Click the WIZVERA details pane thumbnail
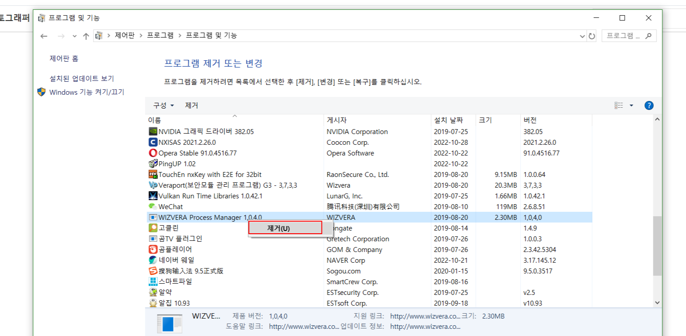 (170, 323)
